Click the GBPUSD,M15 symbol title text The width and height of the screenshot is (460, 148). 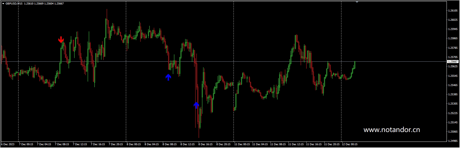(x=14, y=4)
